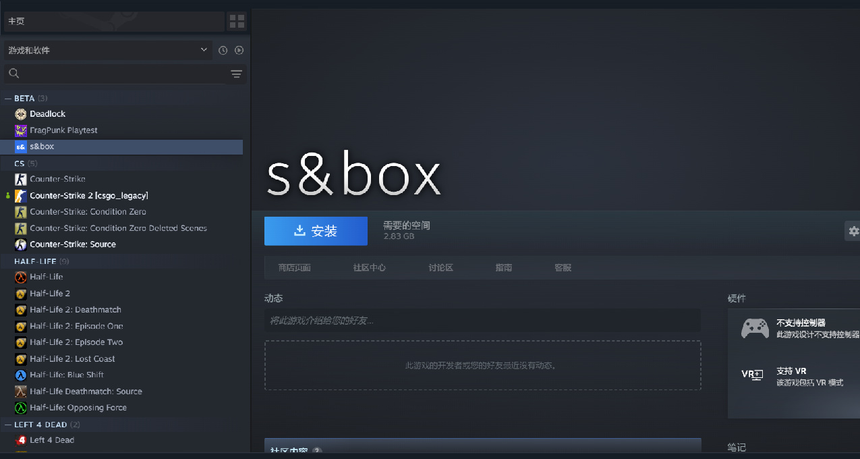Click Half-Life: Blue Shift icon
The width and height of the screenshot is (860, 459).
click(21, 375)
